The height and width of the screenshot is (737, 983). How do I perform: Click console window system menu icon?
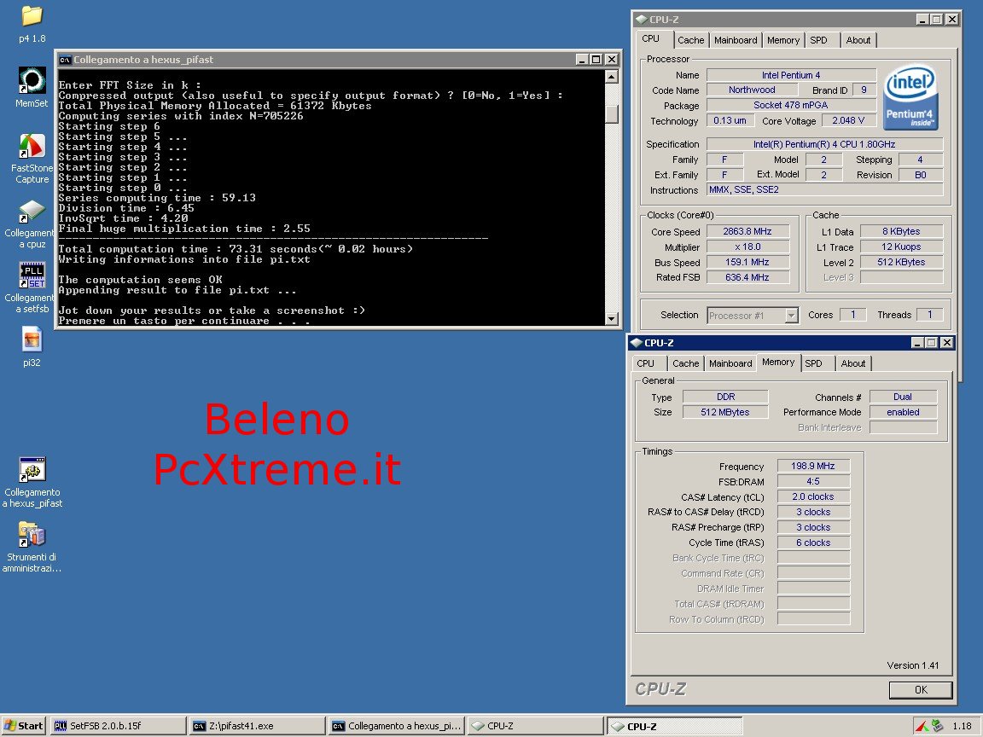[65, 60]
